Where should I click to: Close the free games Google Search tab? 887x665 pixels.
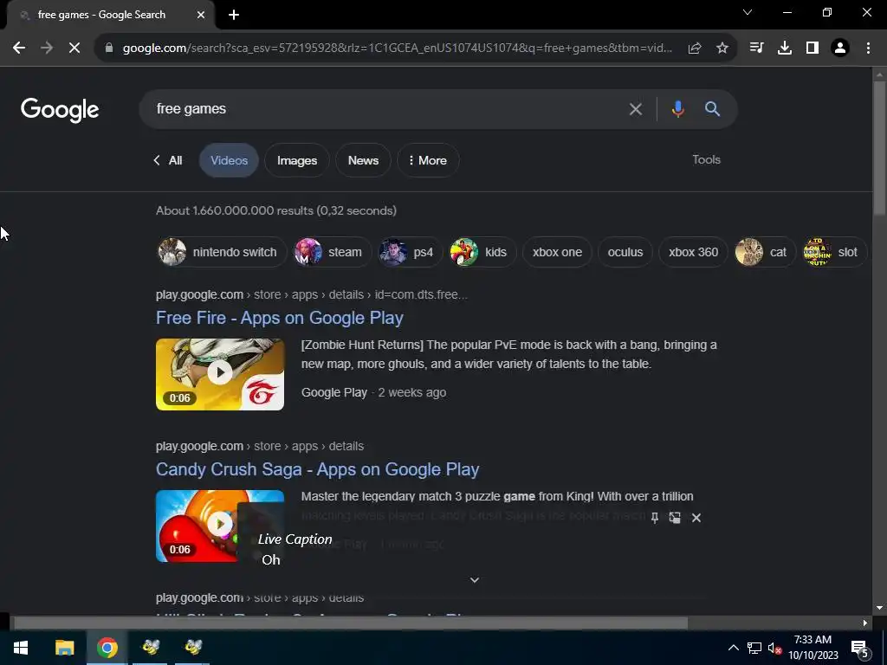tap(201, 16)
